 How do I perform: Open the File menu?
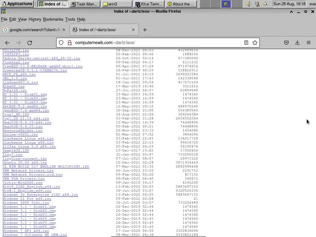4,19
